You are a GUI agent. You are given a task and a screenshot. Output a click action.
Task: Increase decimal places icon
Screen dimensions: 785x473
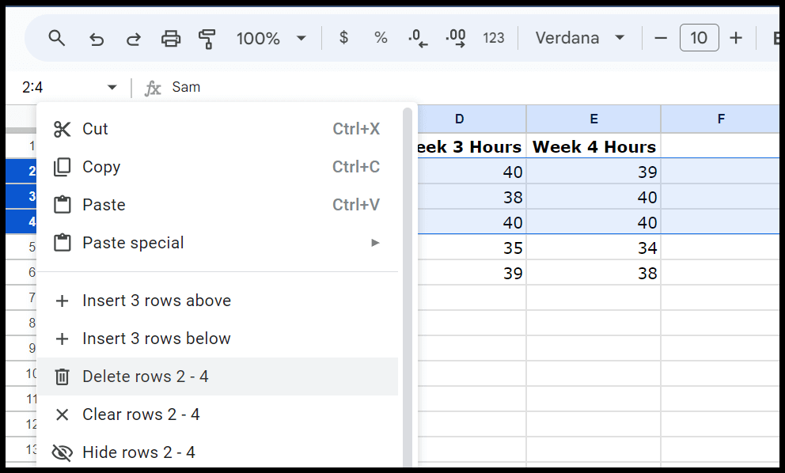tap(456, 38)
